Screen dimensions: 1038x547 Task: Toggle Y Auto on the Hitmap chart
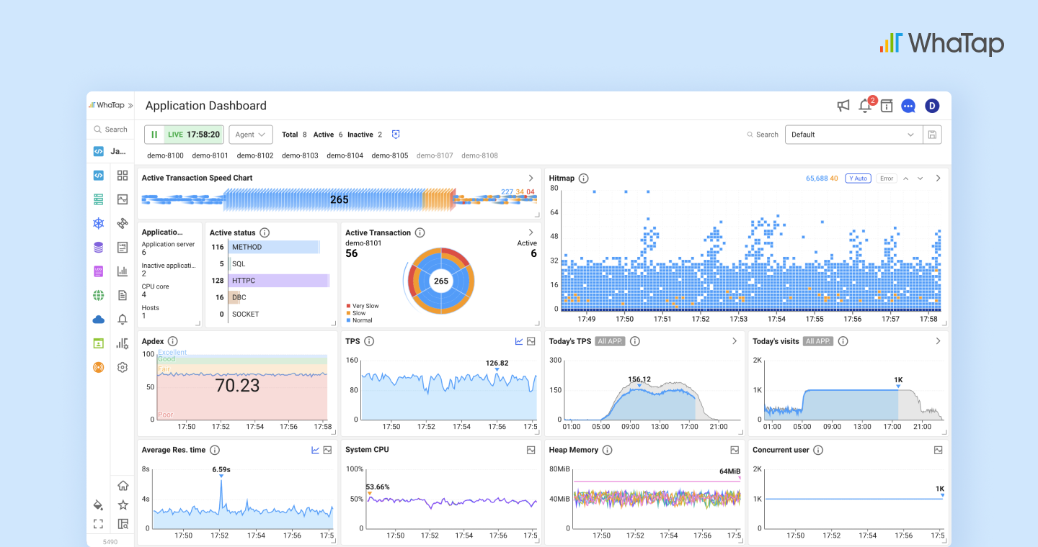858,178
